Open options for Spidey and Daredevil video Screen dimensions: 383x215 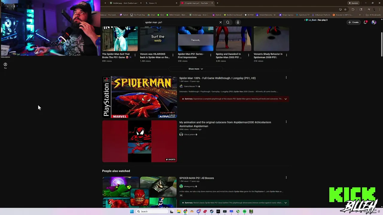(x=248, y=55)
